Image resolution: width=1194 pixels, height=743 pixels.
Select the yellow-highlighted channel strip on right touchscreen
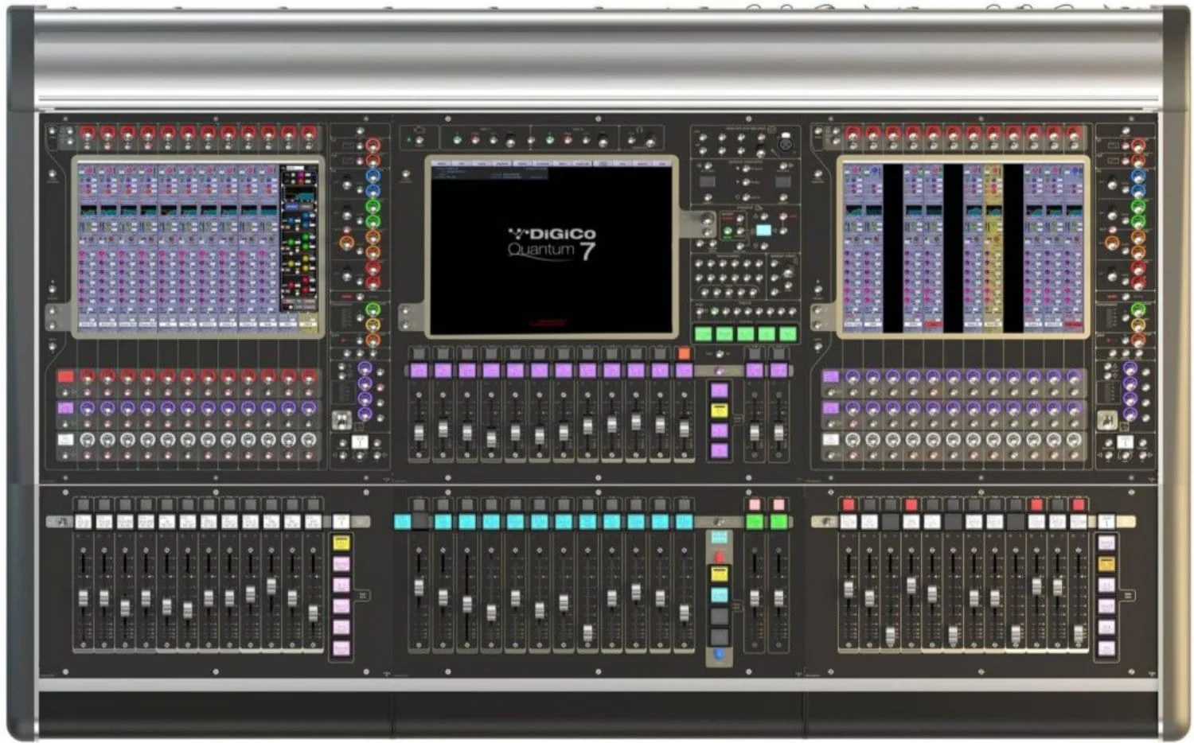[x=993, y=247]
